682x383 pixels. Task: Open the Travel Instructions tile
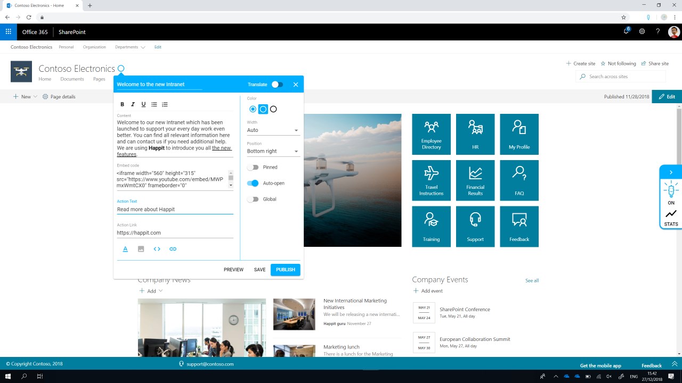click(x=431, y=180)
